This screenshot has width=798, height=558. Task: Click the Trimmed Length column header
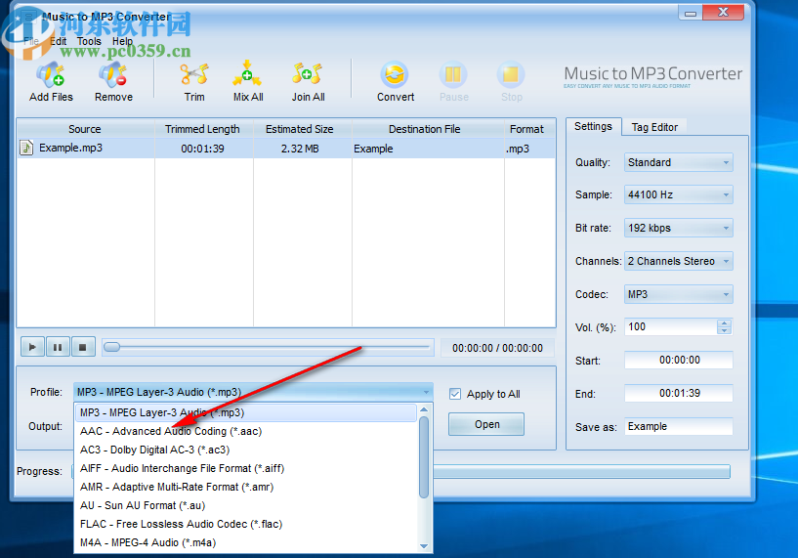(x=202, y=129)
